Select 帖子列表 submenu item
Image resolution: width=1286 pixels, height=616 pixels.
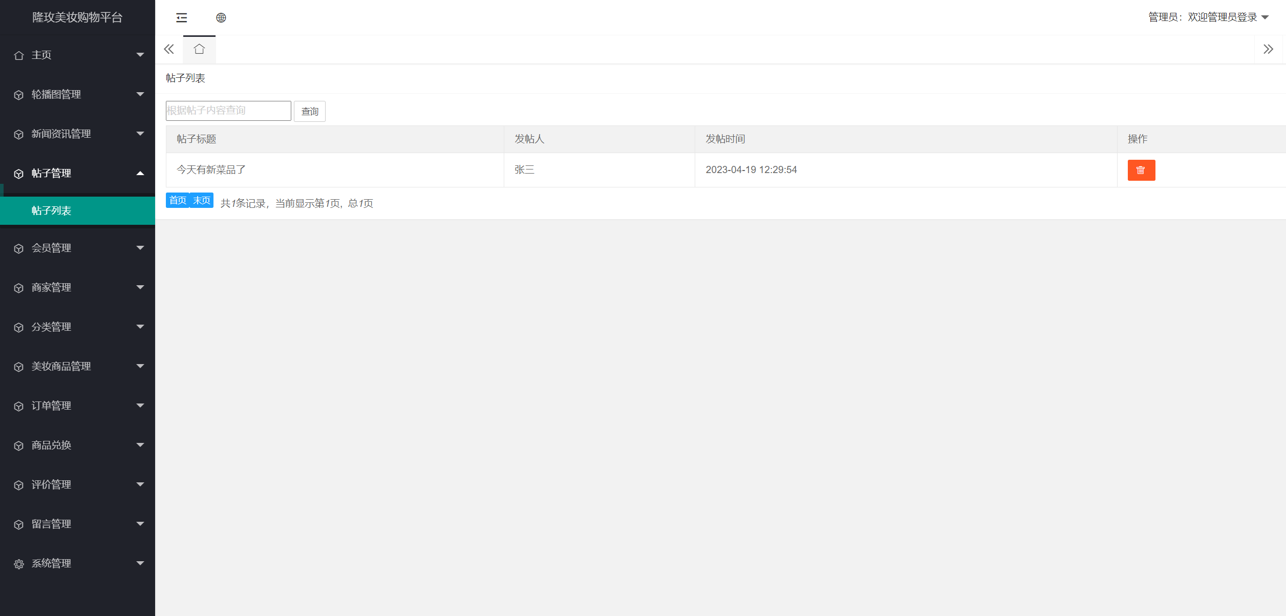pyautogui.click(x=51, y=210)
